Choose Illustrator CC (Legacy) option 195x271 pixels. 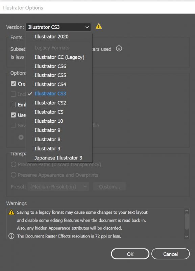59,57
